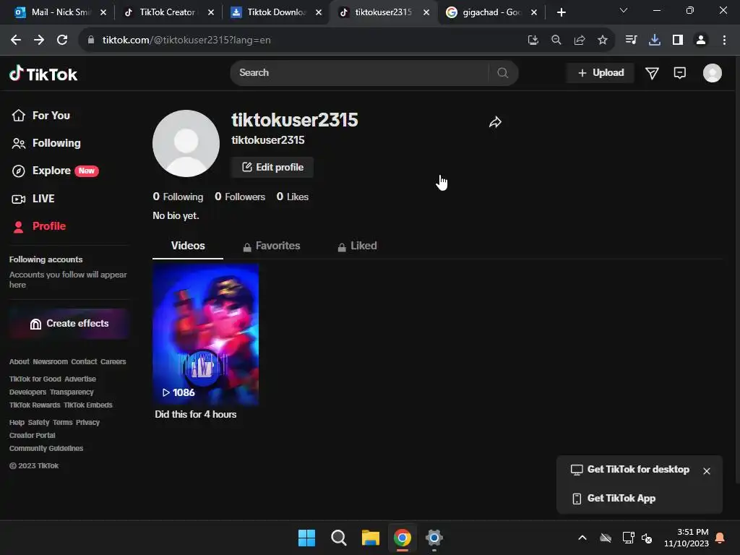Open the Chrome profile icon
Image resolution: width=740 pixels, height=555 pixels.
coord(701,40)
